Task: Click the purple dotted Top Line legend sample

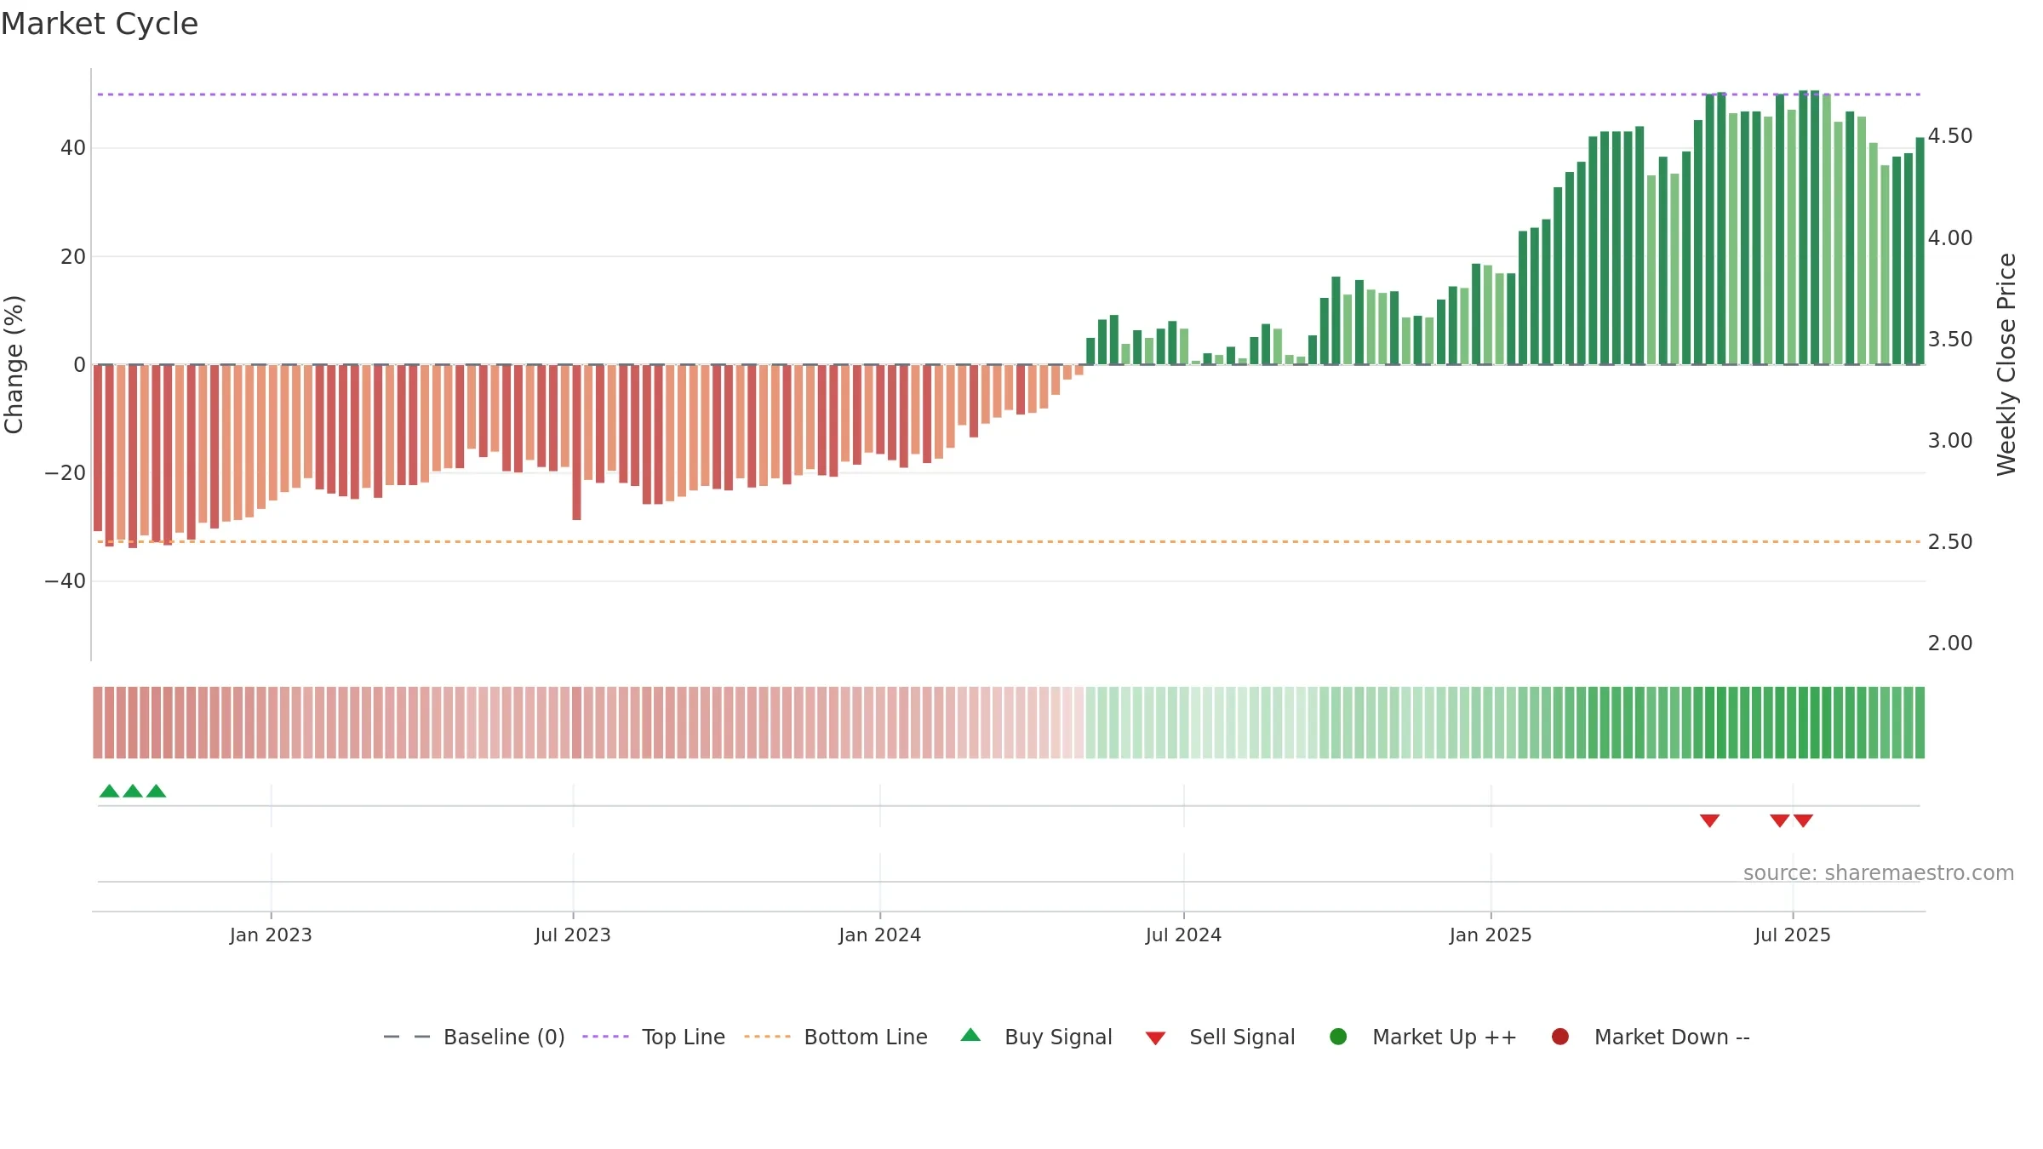Action: (605, 1037)
